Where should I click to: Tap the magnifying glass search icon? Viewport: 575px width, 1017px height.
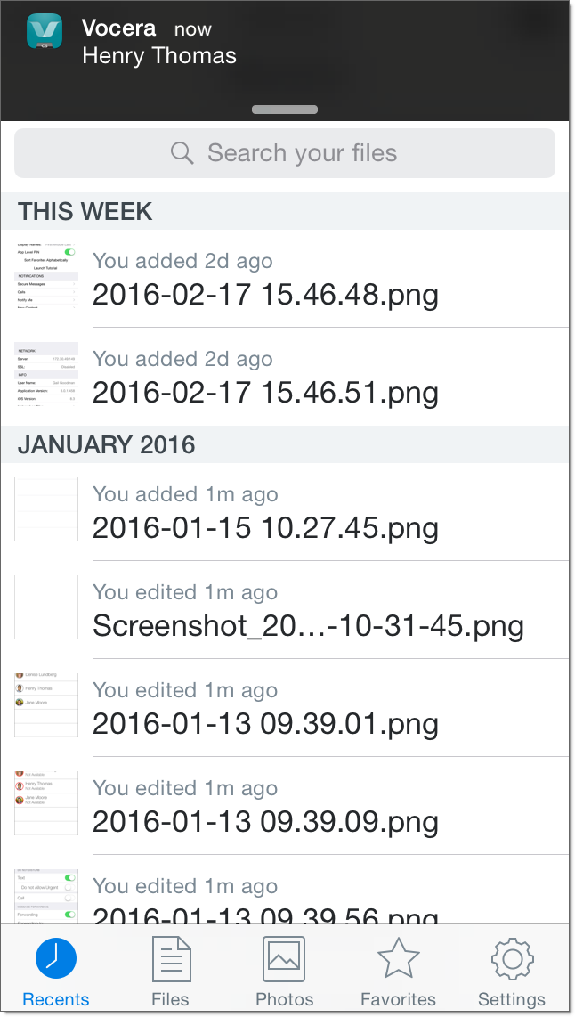182,153
